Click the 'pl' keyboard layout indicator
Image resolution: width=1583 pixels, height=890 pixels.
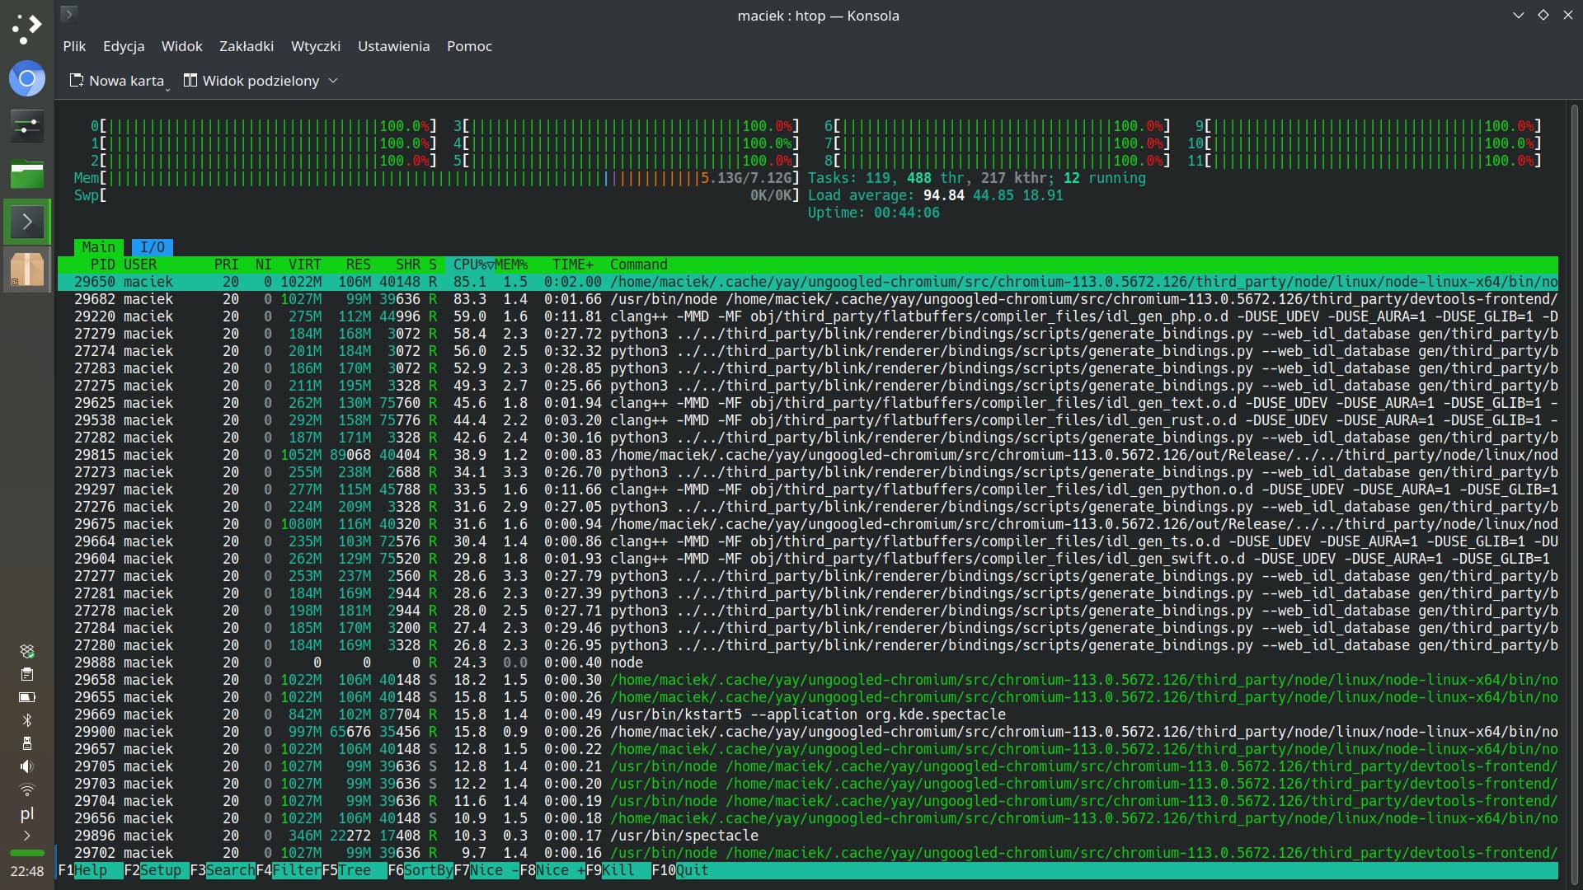coord(26,813)
